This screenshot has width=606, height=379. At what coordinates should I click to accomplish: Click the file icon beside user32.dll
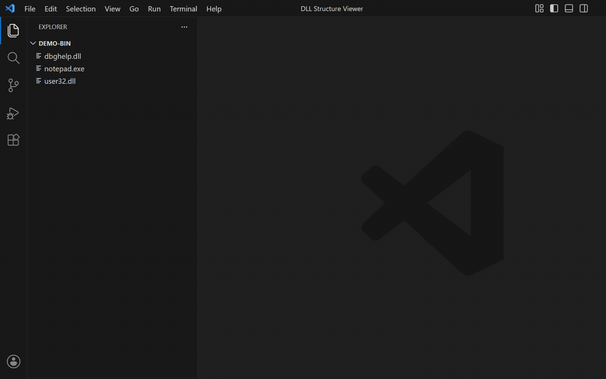(x=39, y=81)
